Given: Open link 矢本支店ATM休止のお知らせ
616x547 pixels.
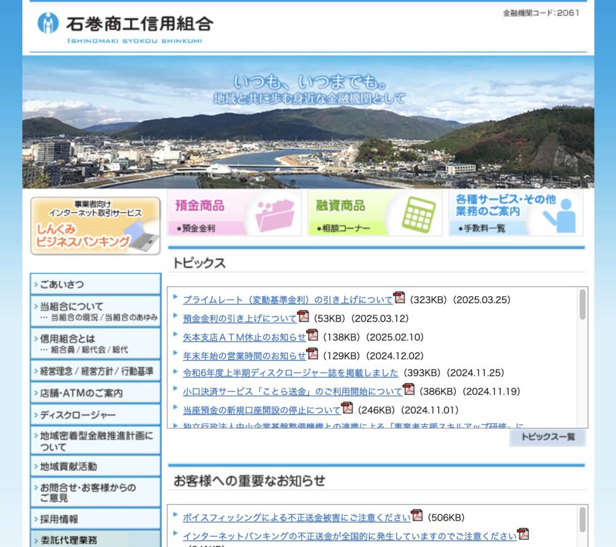Looking at the screenshot, I should tap(245, 337).
